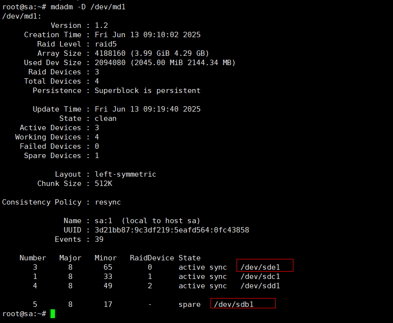Click Minor number '33'
Screen dimensions: 393x323
coord(108,277)
